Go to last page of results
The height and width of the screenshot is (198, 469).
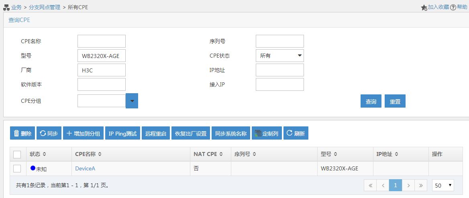click(421, 185)
